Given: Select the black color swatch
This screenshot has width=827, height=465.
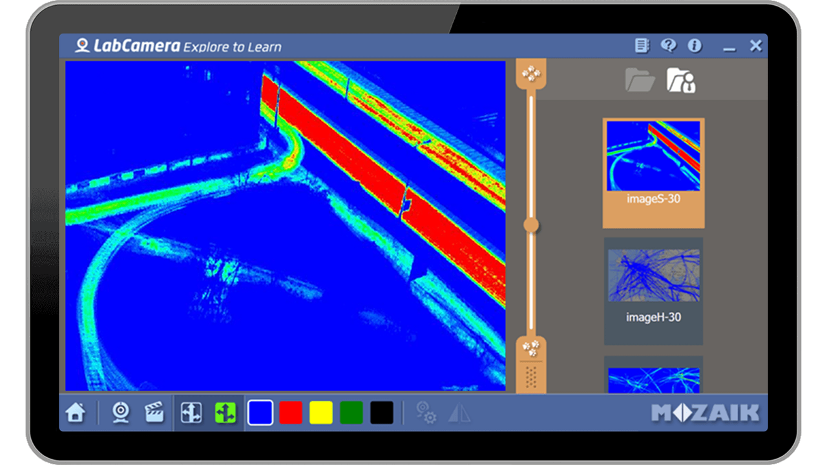Looking at the screenshot, I should (x=382, y=413).
